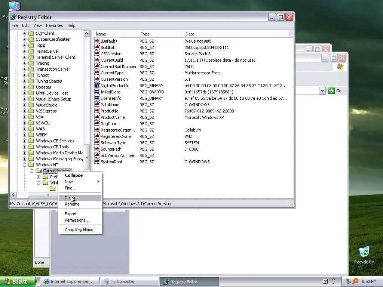Select the RegisteredOrgani... value name
The image size is (383, 287).
pos(119,130)
